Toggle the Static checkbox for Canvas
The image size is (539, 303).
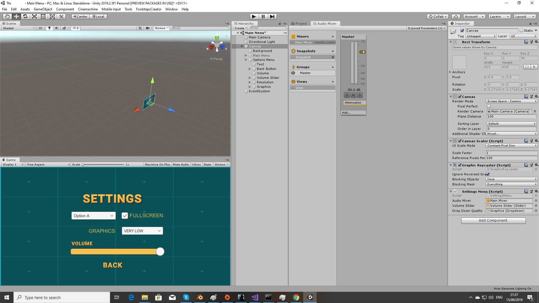tap(521, 31)
